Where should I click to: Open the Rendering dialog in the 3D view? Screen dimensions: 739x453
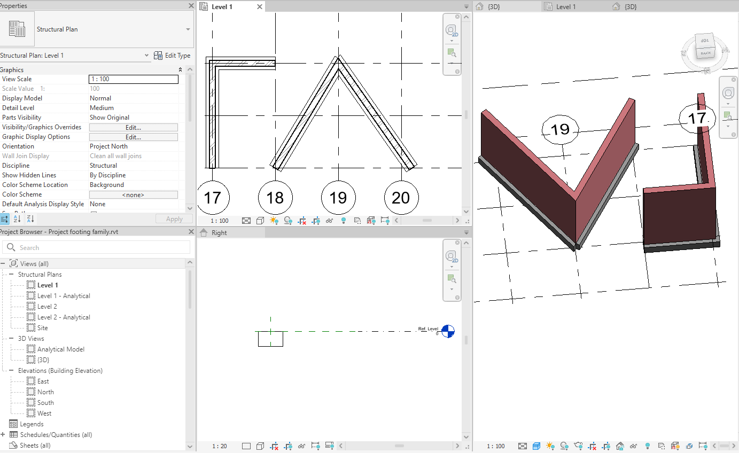[579, 446]
